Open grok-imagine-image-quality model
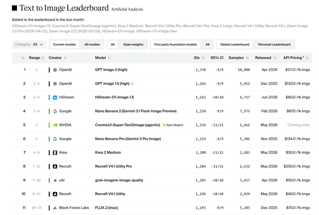The width and height of the screenshot is (319, 215). pyautogui.click(x=119, y=180)
